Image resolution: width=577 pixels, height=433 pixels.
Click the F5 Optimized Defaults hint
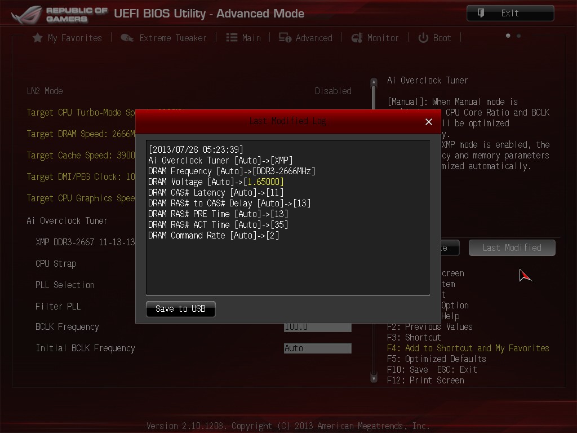coord(437,359)
